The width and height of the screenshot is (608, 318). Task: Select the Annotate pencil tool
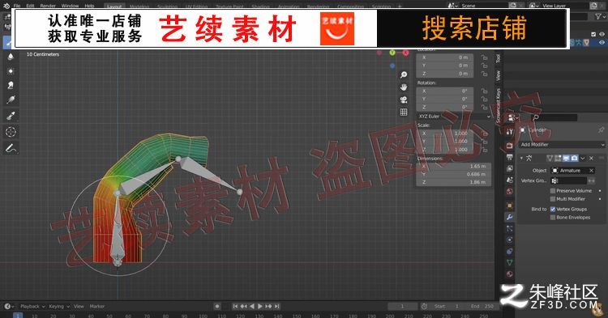tap(11, 148)
